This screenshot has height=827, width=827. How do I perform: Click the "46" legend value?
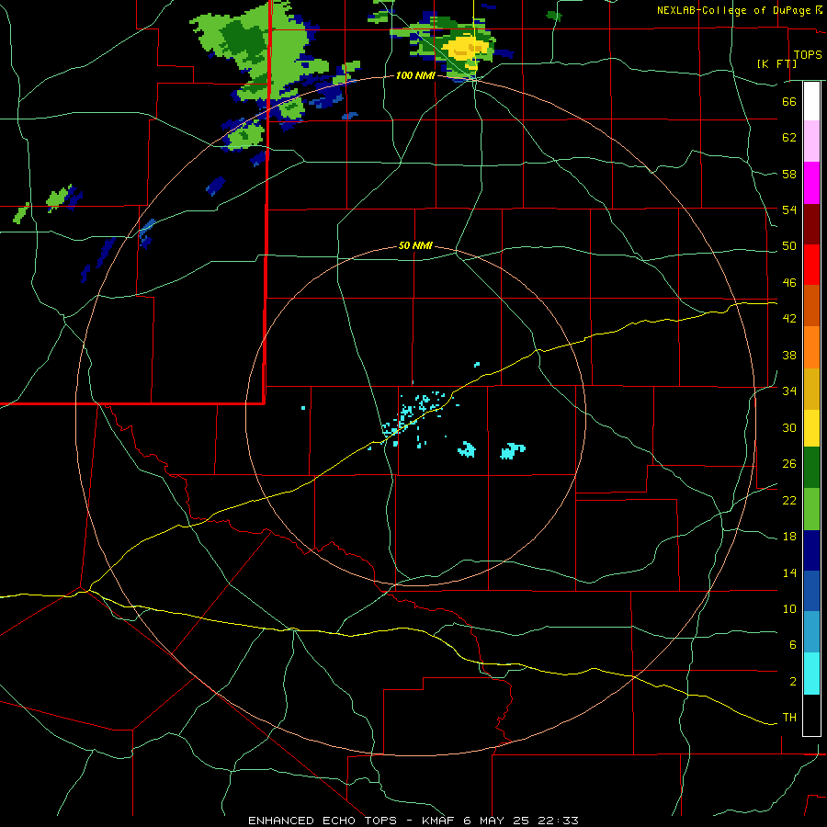(789, 283)
